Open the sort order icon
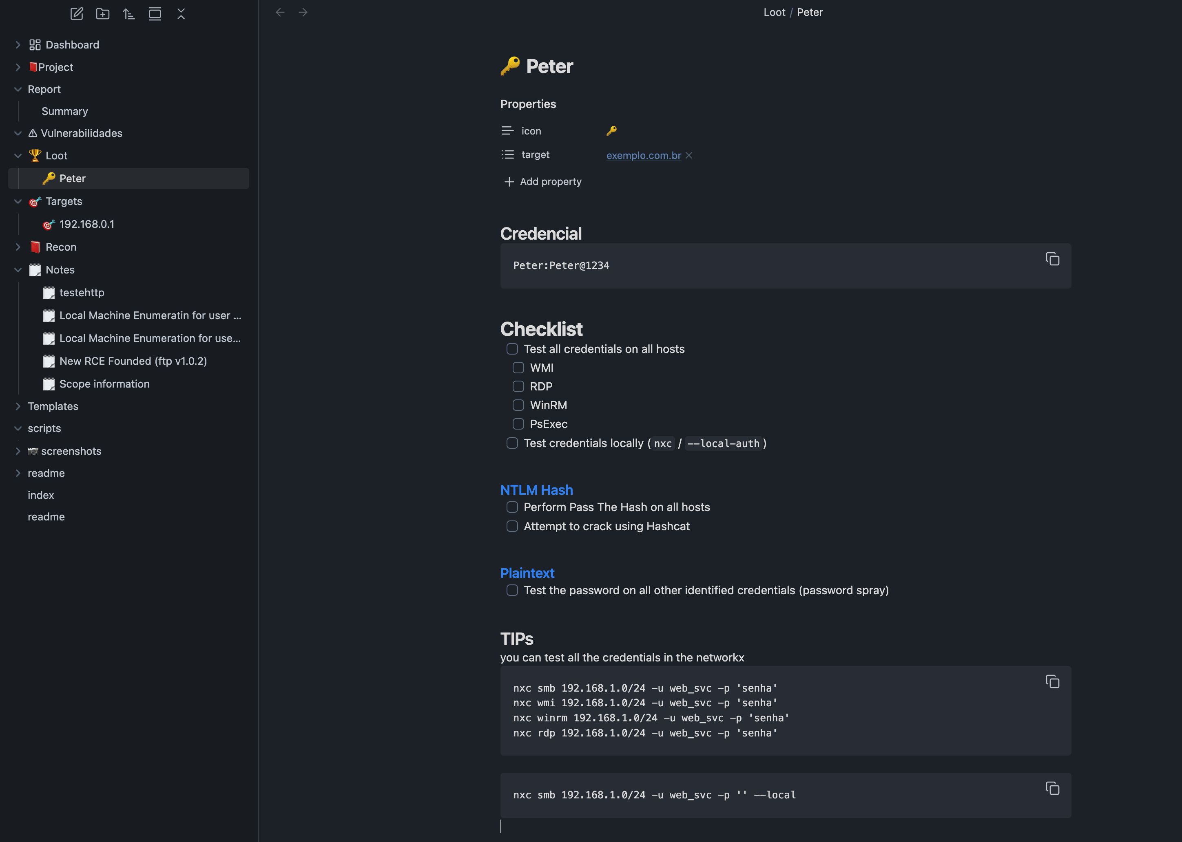 (x=128, y=13)
